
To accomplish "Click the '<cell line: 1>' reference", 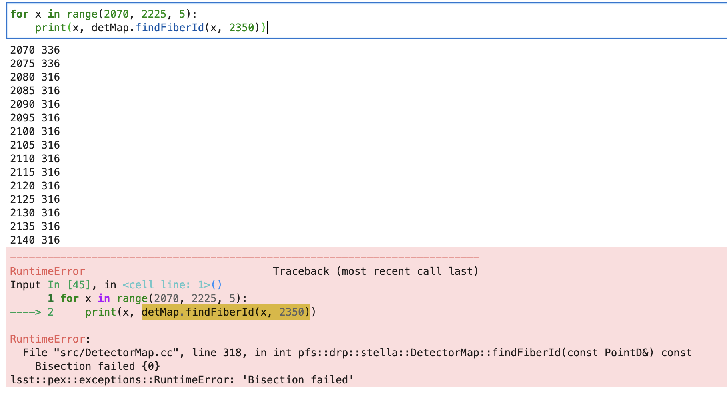I will pyautogui.click(x=166, y=285).
